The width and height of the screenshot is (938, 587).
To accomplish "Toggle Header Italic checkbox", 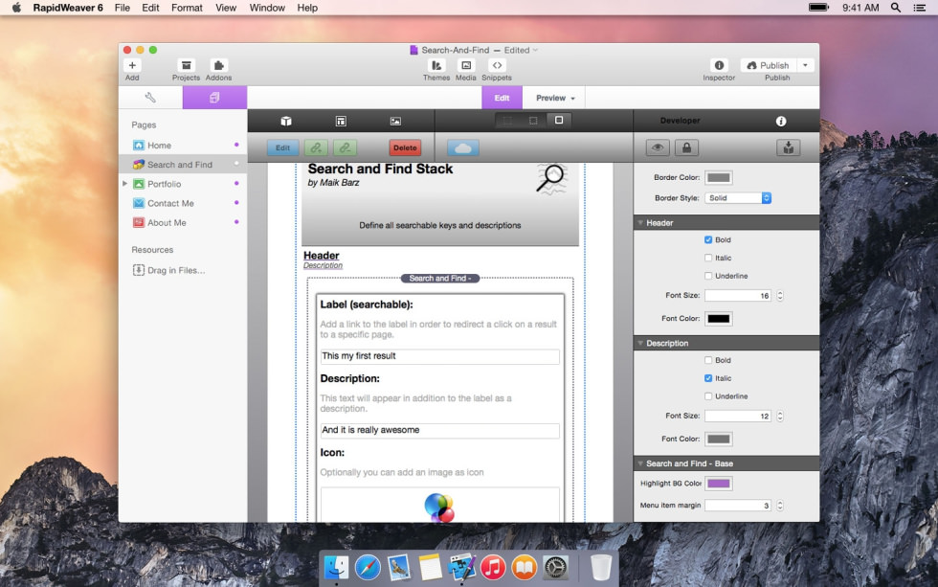I will click(x=708, y=258).
